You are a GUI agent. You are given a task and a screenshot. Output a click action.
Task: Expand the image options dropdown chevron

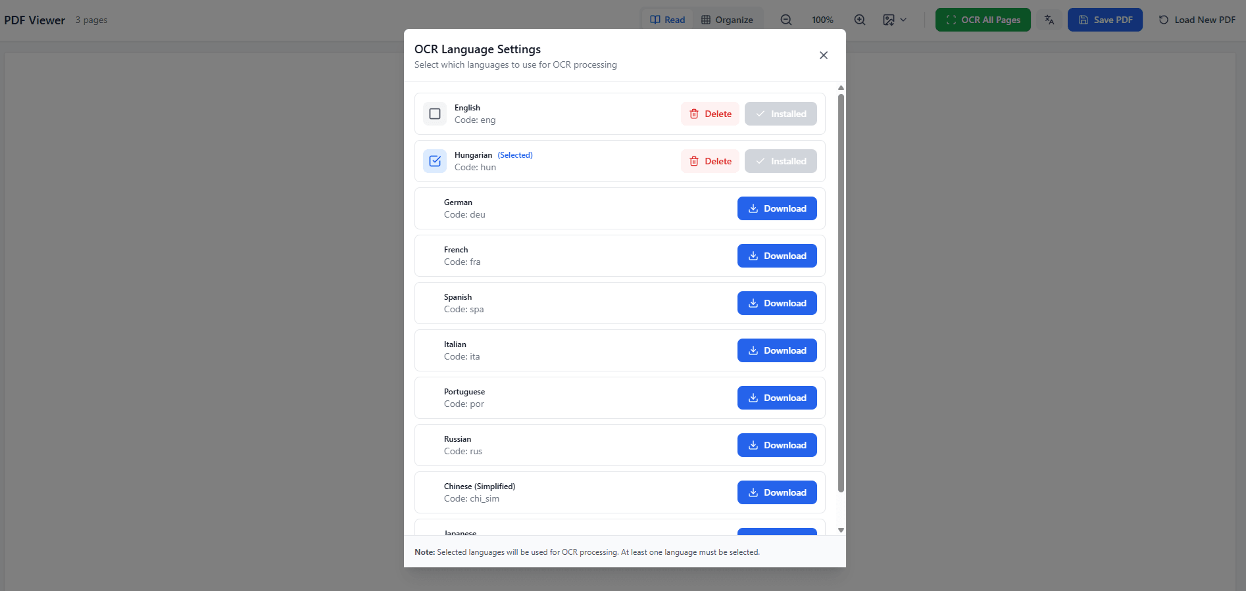(903, 20)
